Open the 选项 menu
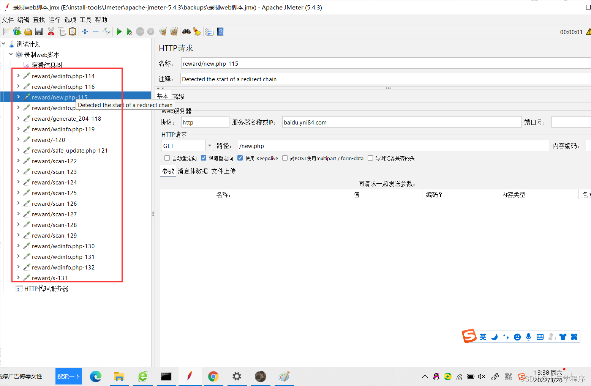 pos(70,20)
